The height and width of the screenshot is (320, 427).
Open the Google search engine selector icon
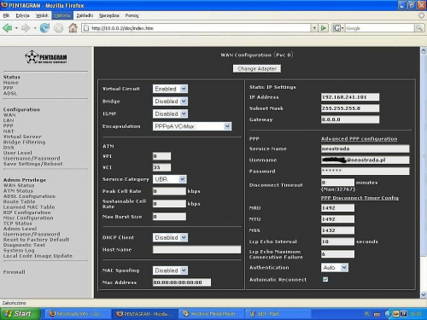click(338, 28)
